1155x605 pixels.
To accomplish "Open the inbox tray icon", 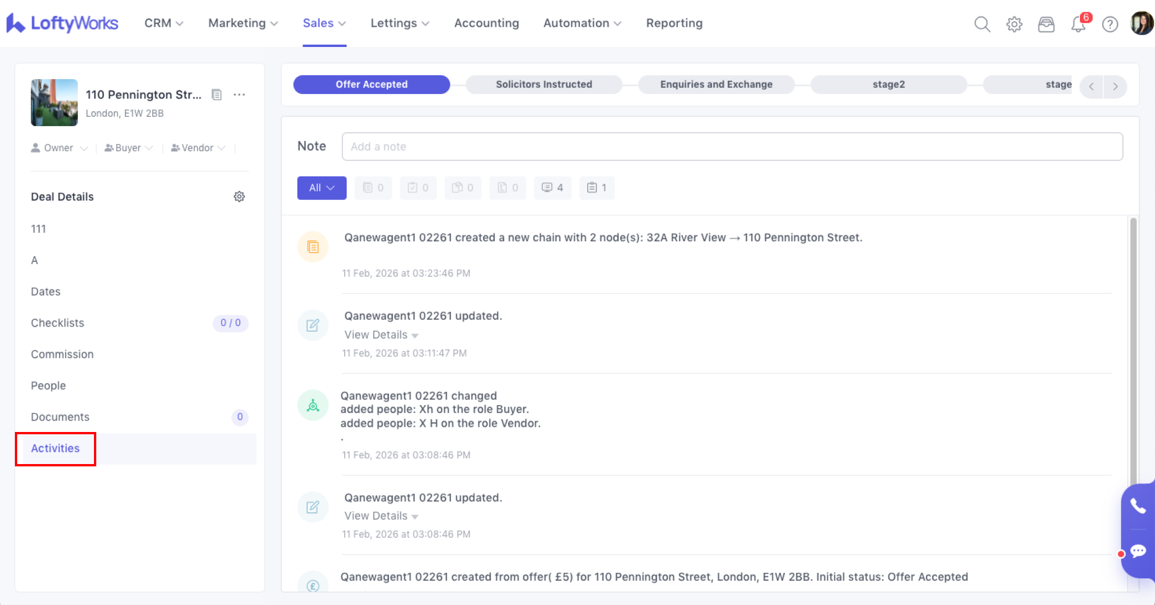I will [1046, 24].
